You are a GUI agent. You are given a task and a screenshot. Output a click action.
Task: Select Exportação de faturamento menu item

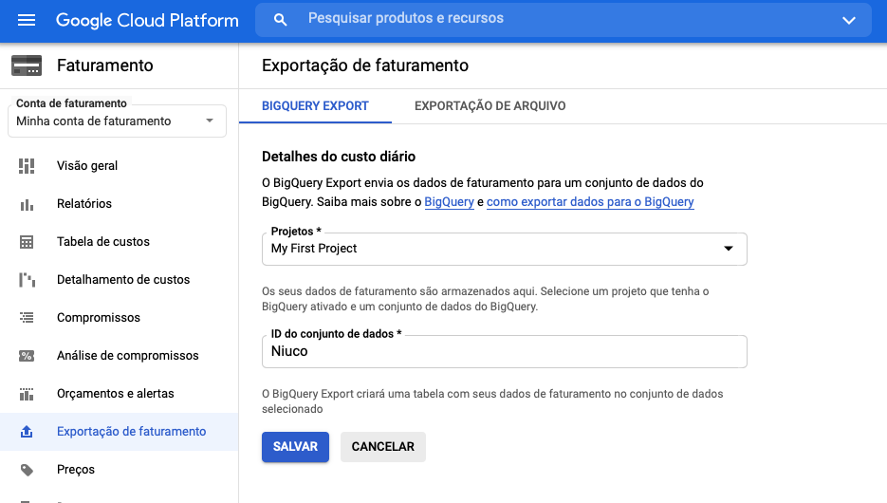119,432
